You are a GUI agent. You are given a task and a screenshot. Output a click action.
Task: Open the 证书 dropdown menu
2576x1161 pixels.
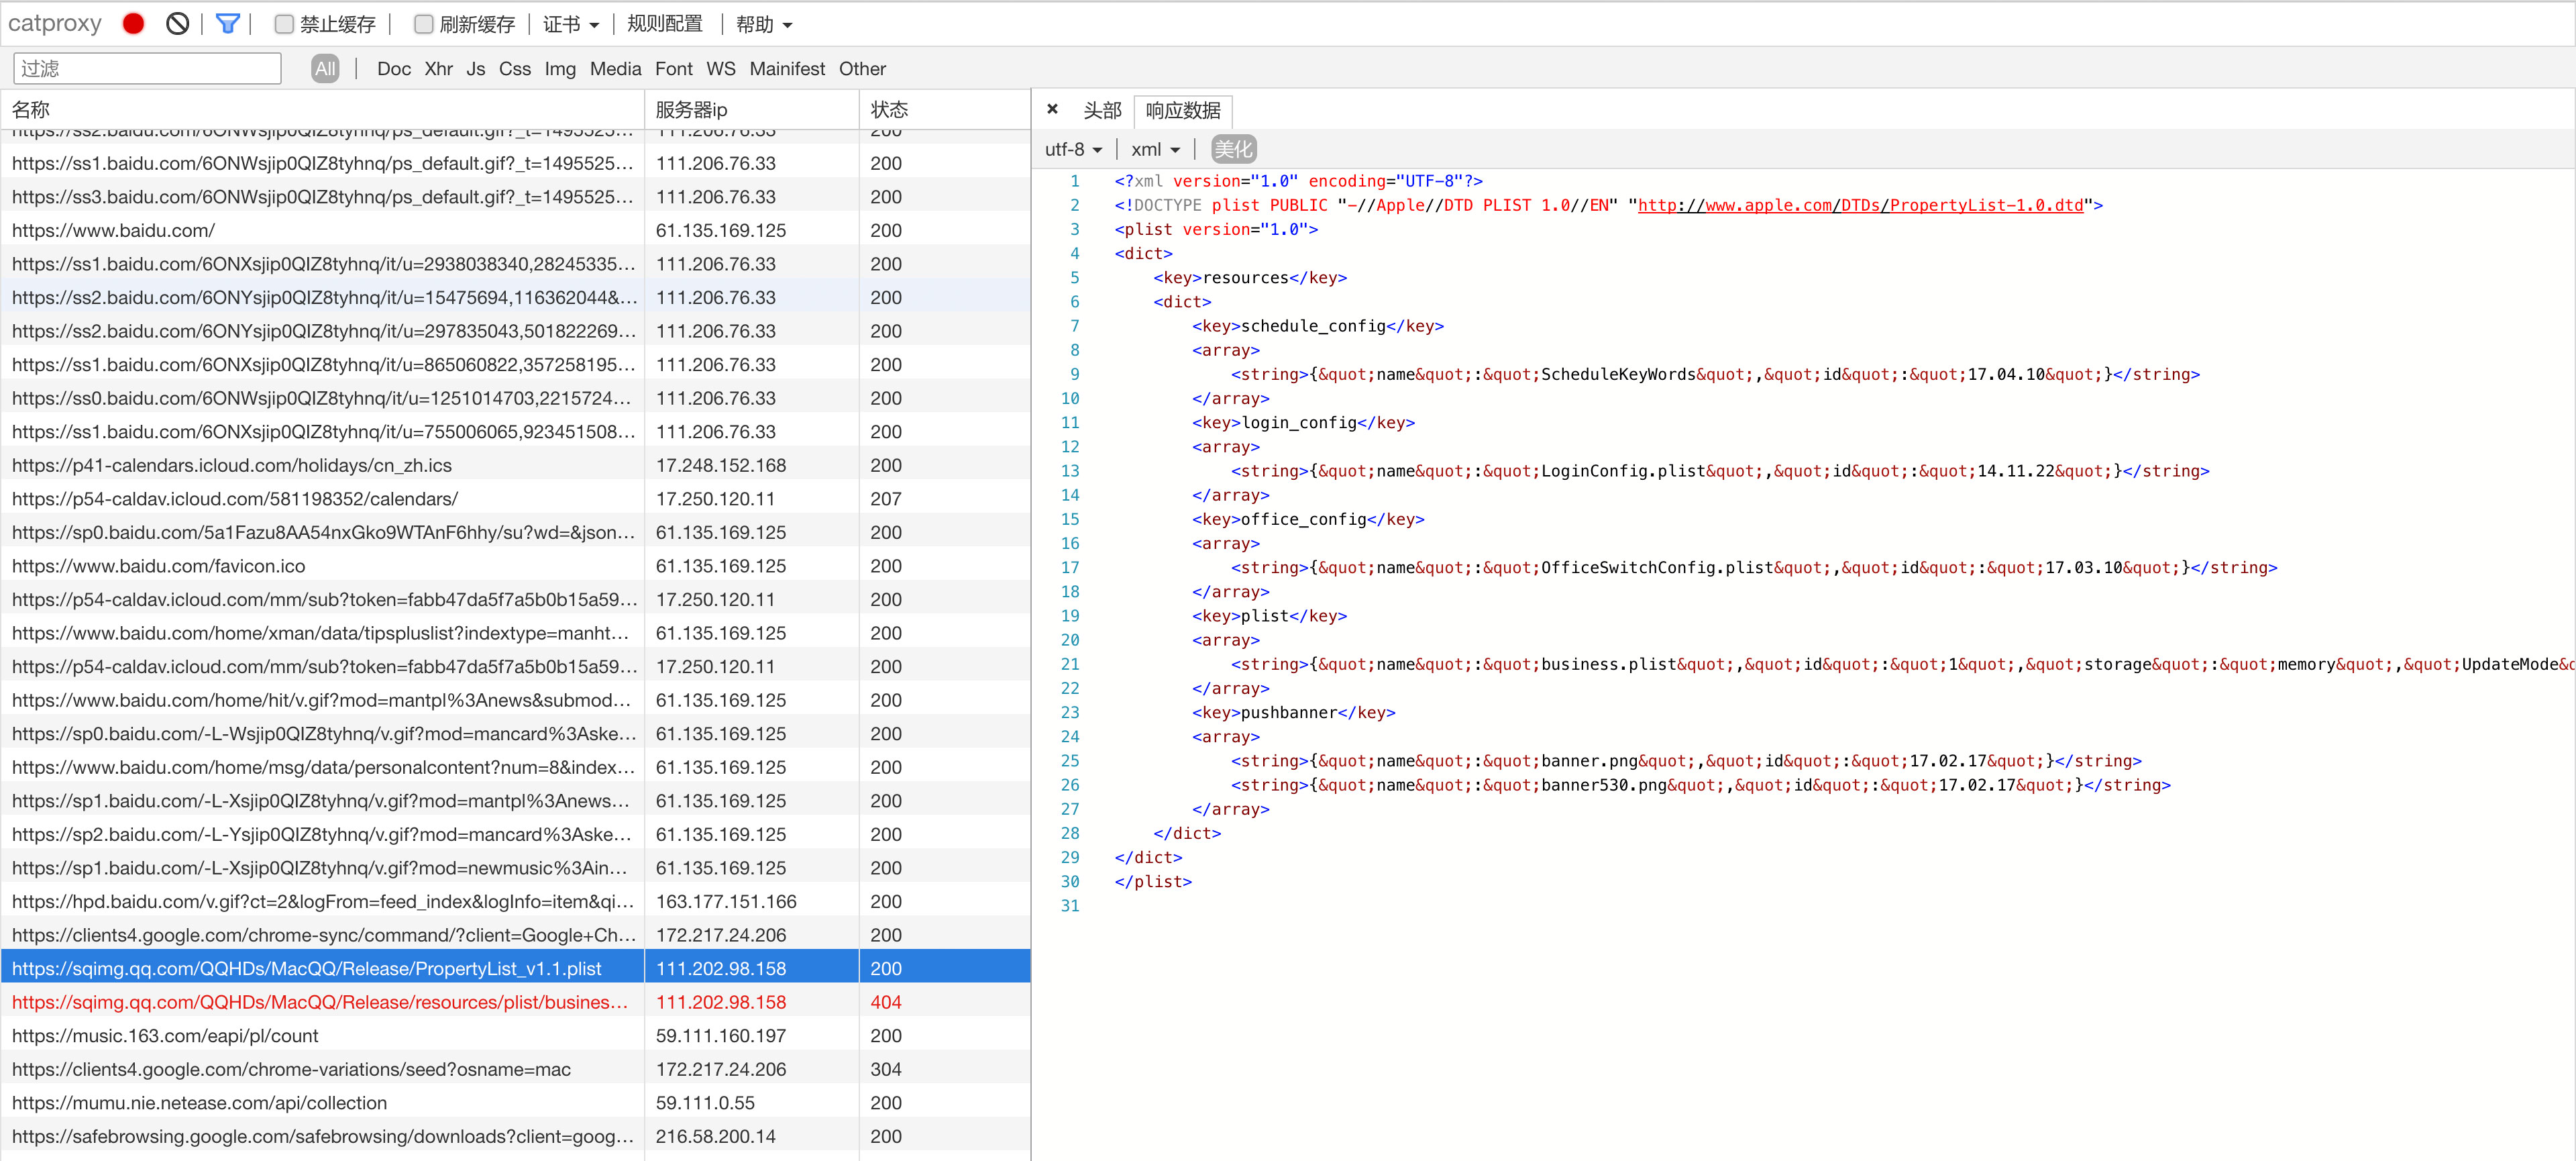pos(570,24)
